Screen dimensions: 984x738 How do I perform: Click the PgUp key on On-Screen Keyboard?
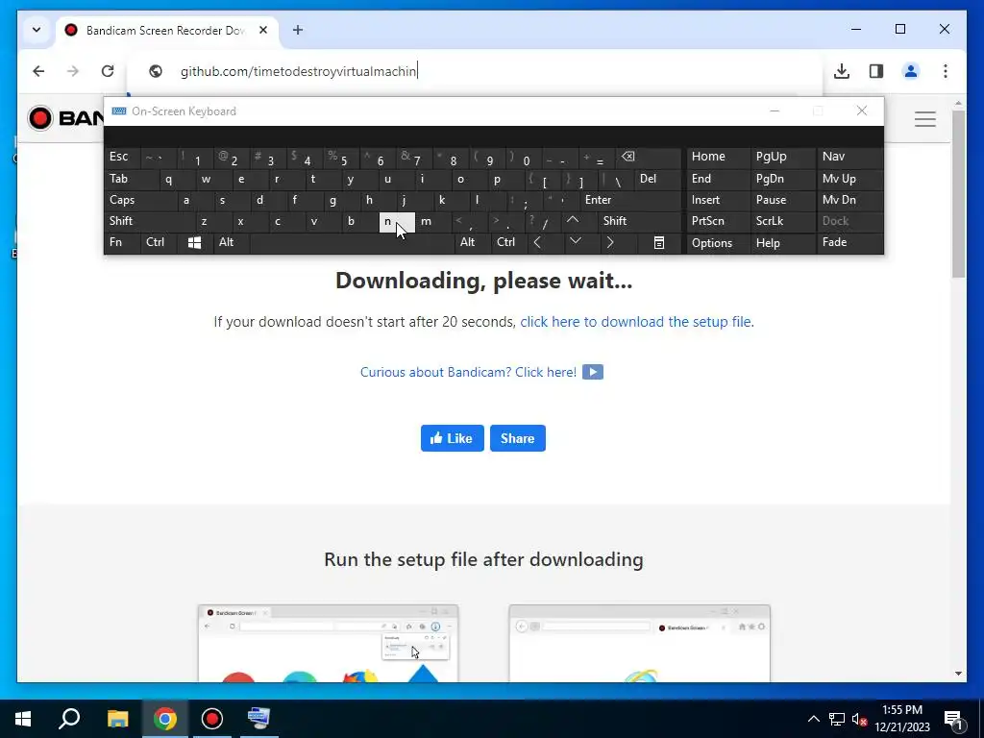coord(782,157)
